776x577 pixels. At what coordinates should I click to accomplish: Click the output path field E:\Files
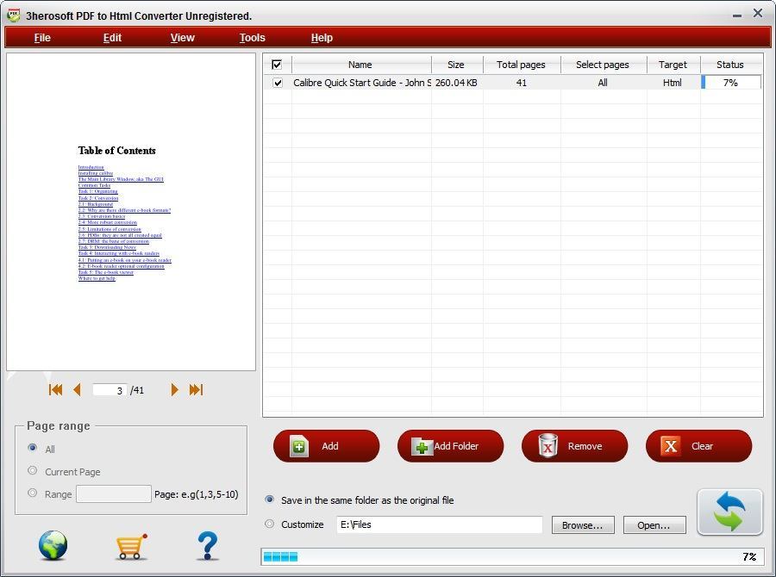[440, 524]
